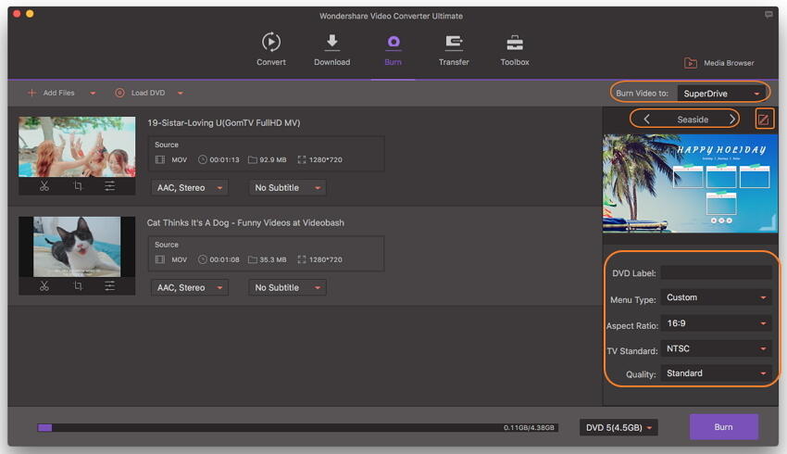The image size is (787, 454).
Task: Open the Aspect Ratio dropdown
Action: click(x=717, y=323)
